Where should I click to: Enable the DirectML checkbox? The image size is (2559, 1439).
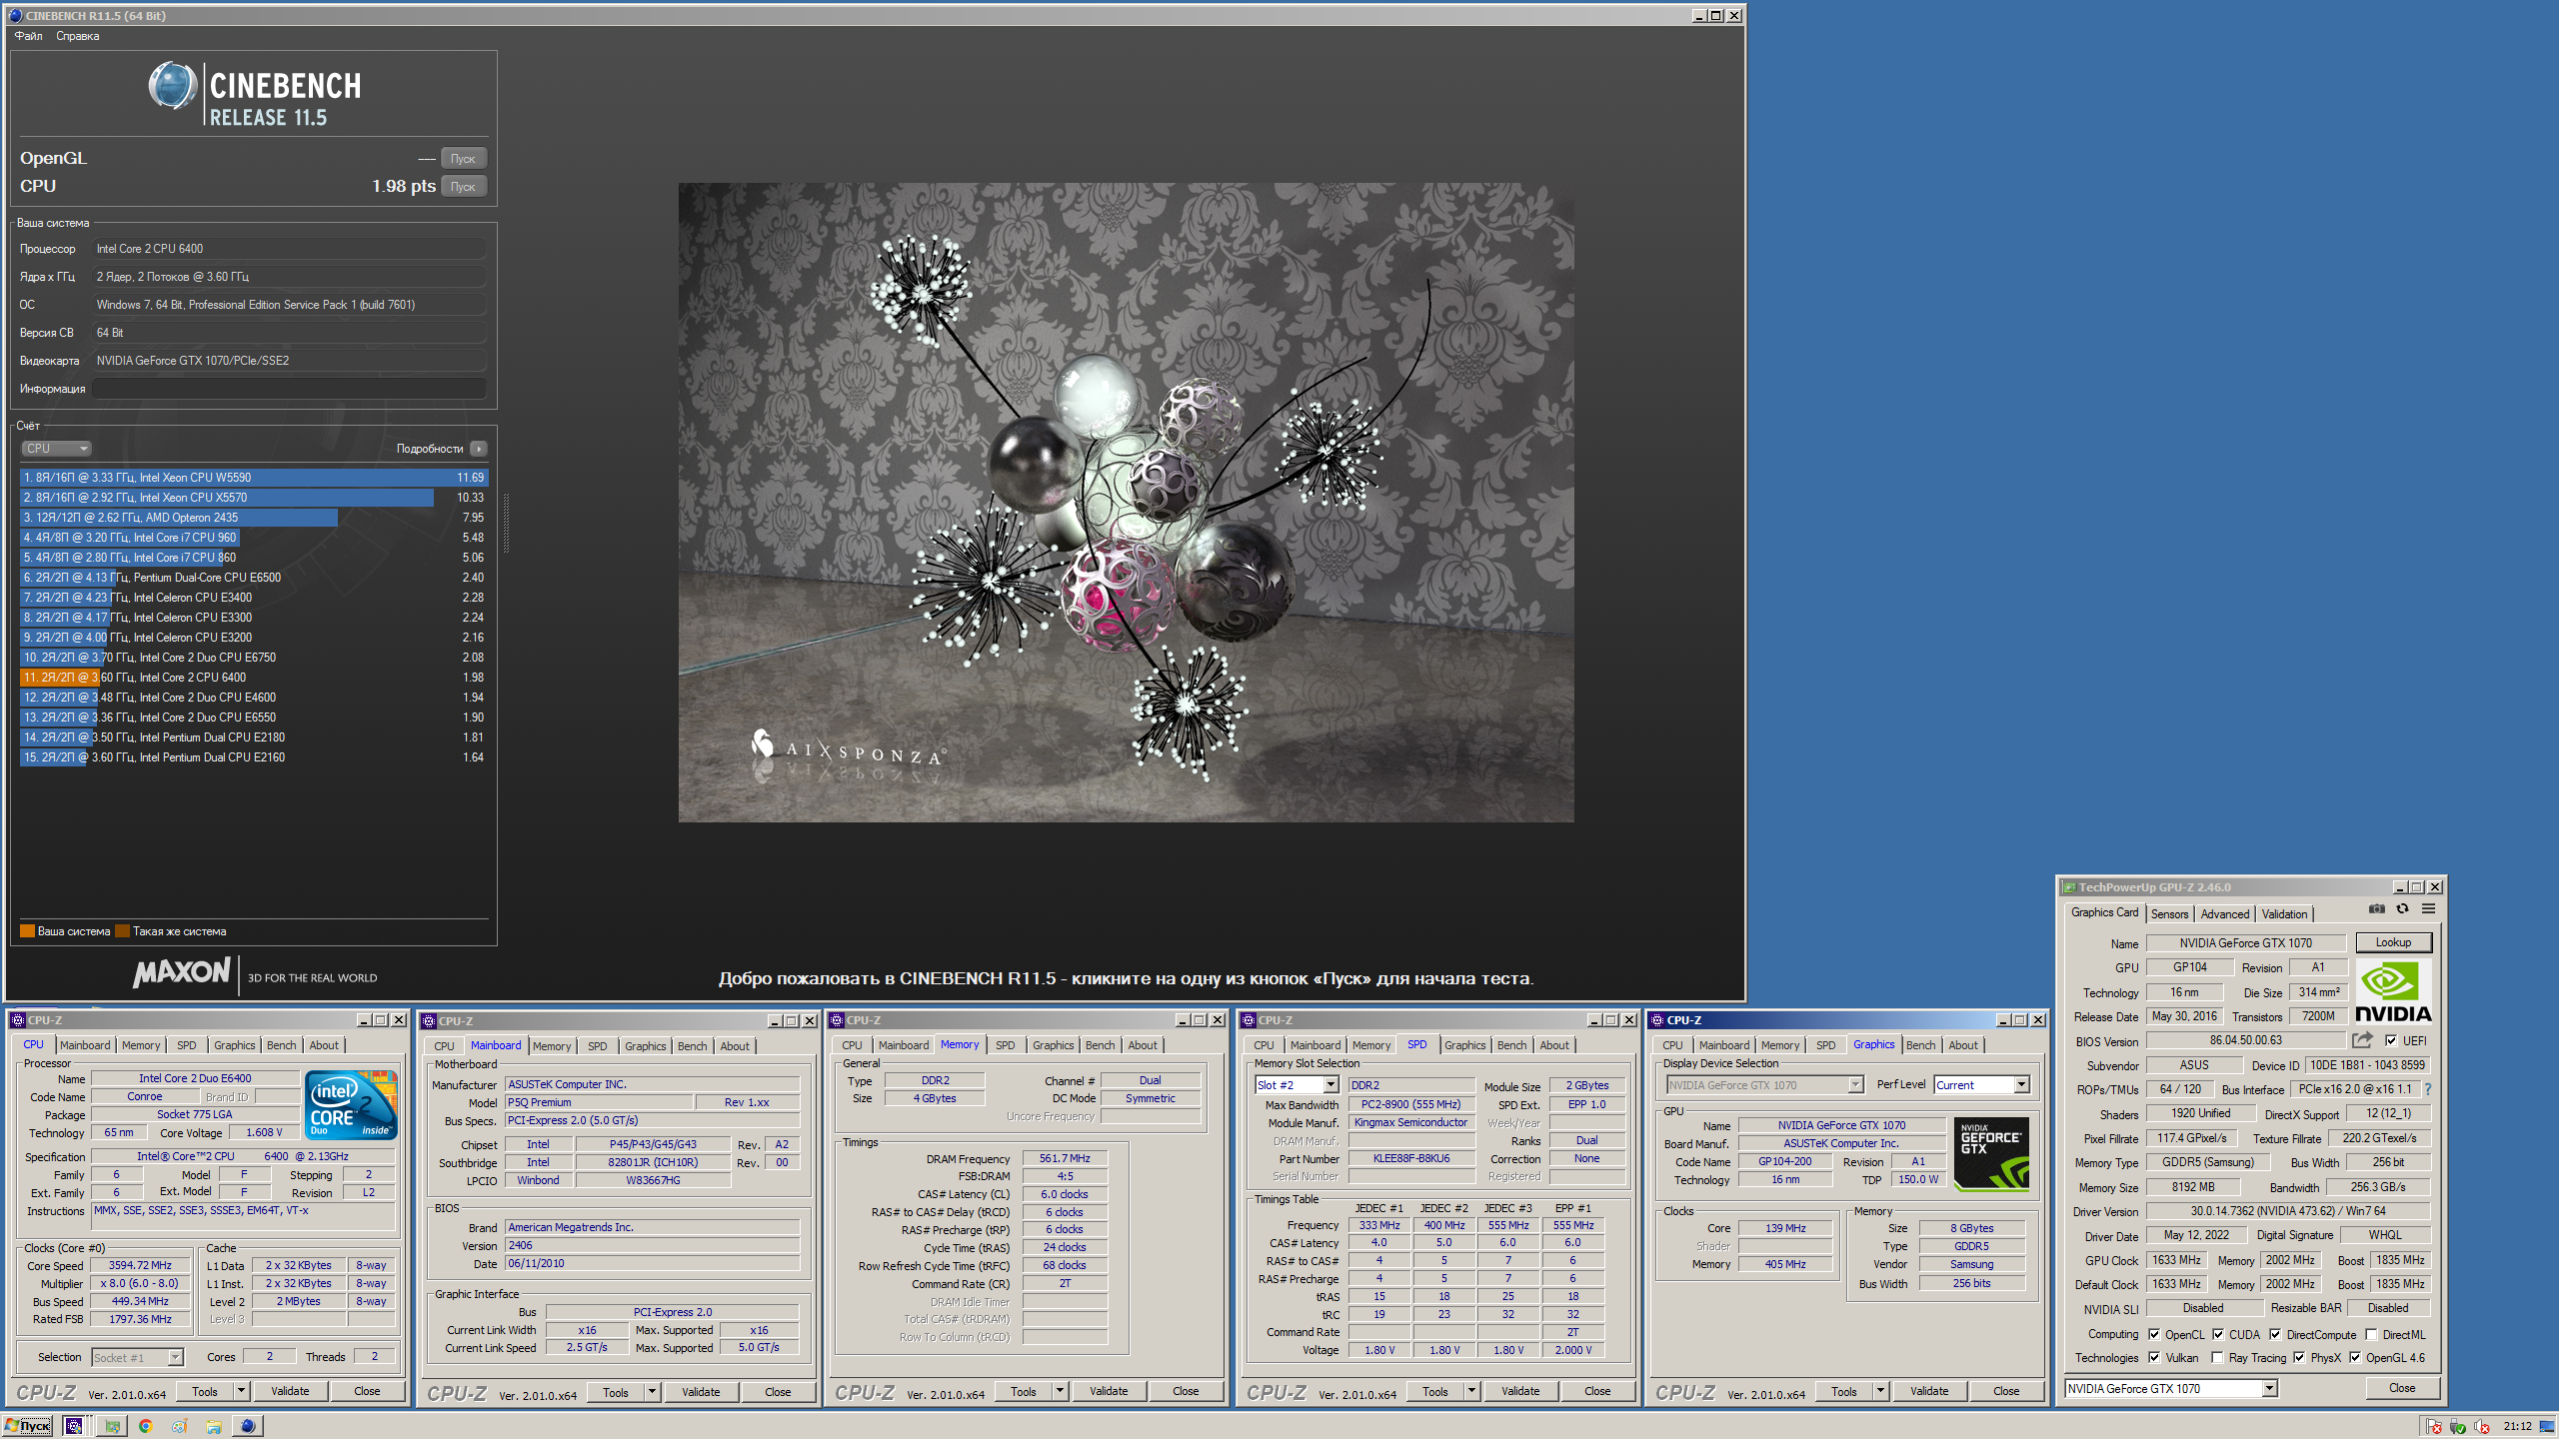2371,1334
